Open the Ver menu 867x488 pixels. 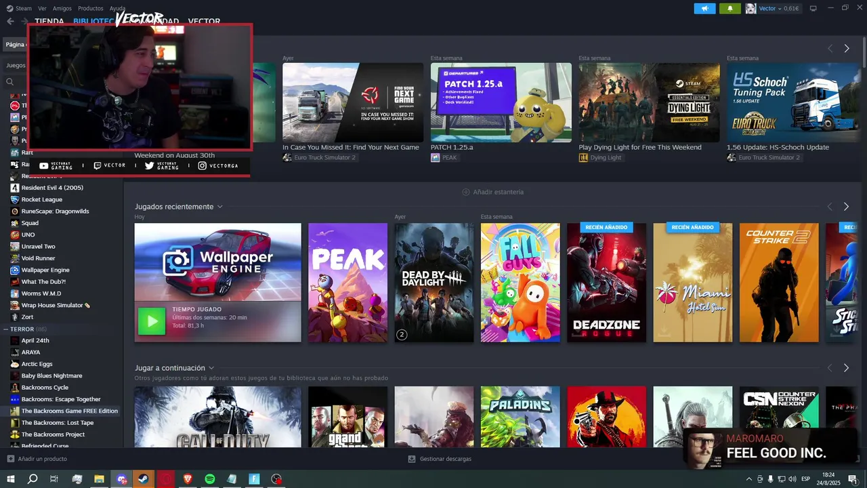click(42, 8)
